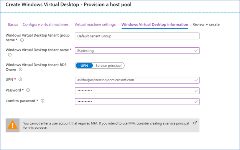Open Configure virtual machines tab

coord(46,24)
